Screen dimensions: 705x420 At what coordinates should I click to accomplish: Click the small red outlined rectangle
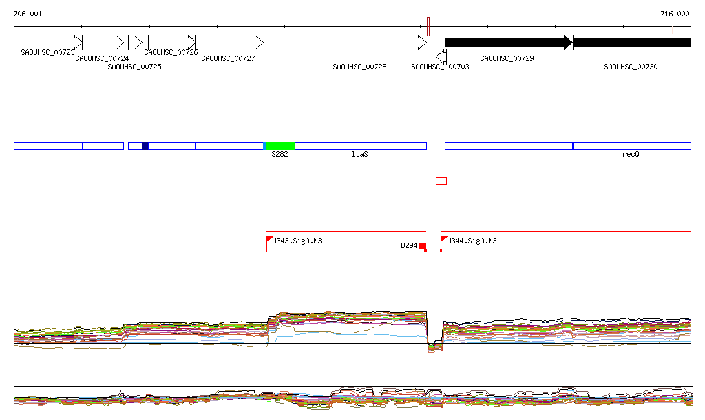coord(441,181)
